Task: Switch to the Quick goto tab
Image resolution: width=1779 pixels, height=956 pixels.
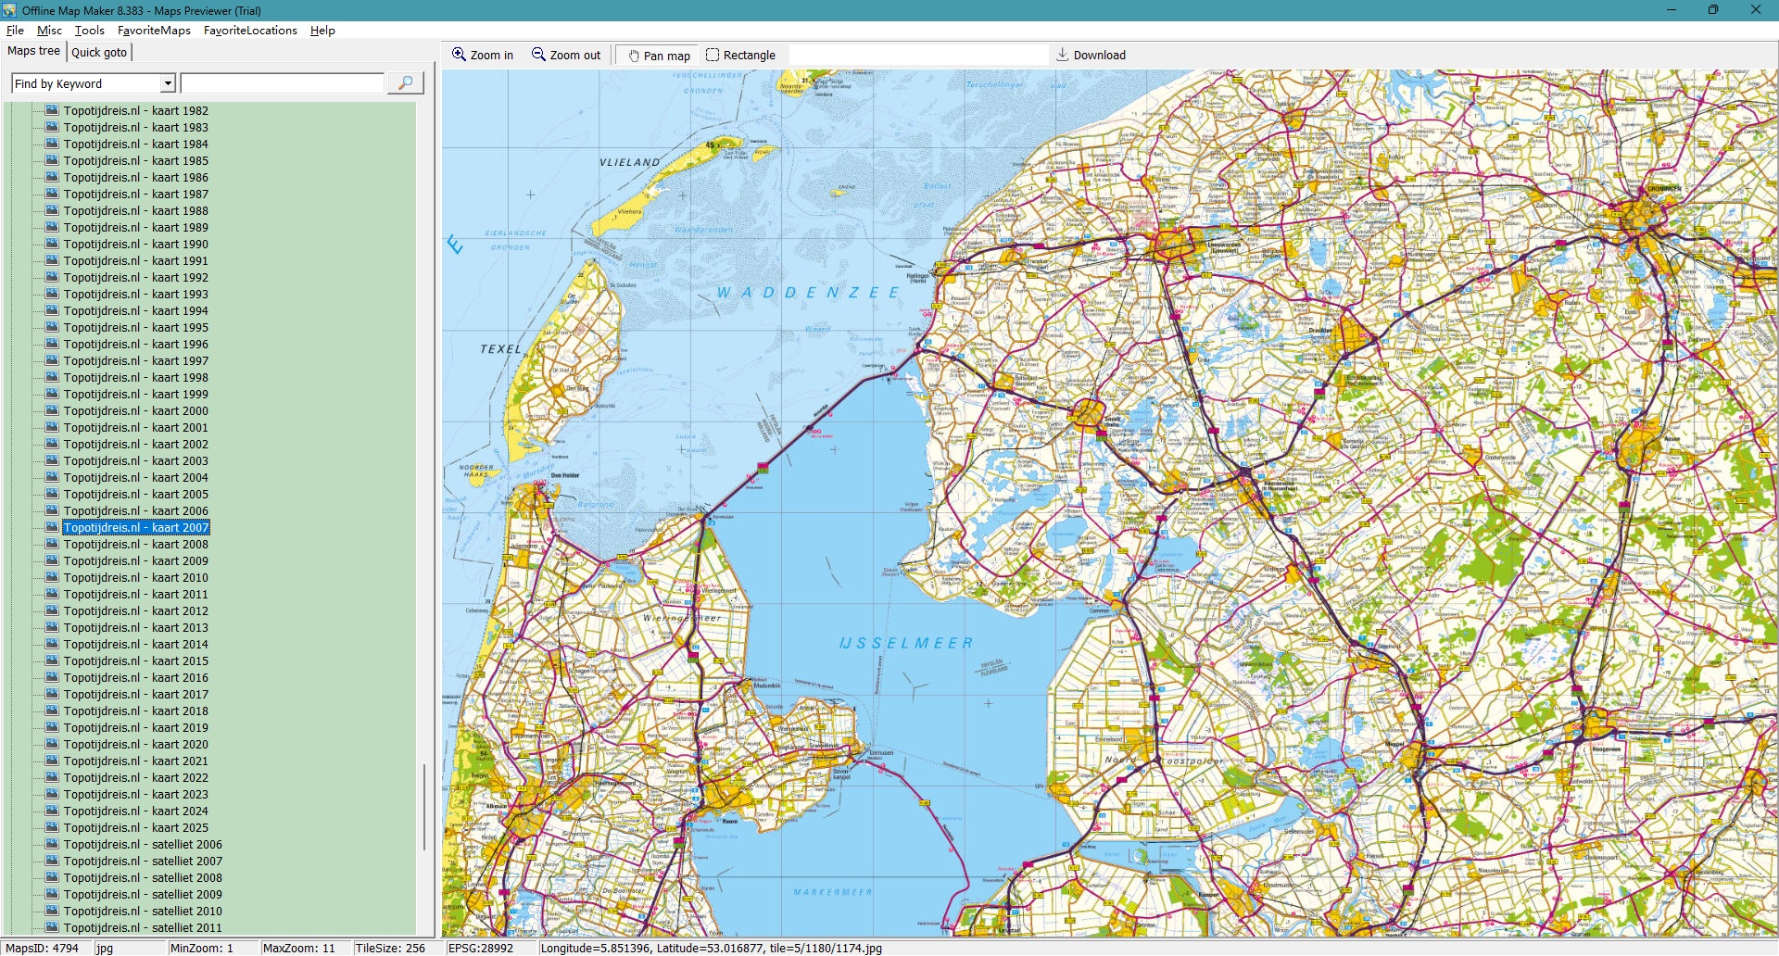Action: [x=99, y=52]
